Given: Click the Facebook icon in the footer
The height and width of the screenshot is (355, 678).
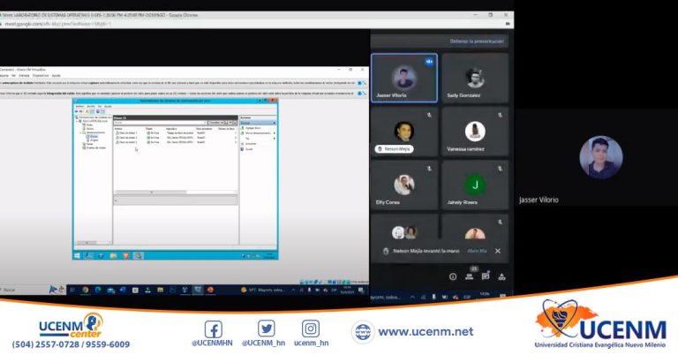Looking at the screenshot, I should pos(213,329).
